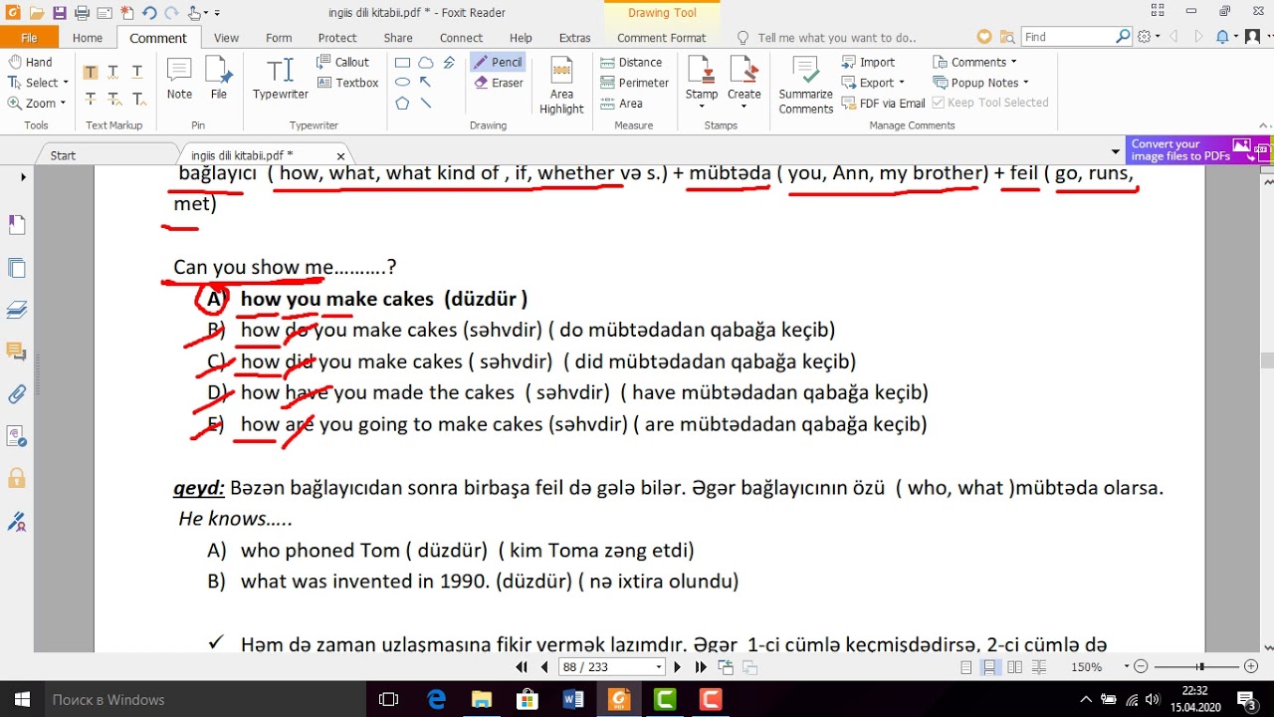Open the page number dropdown

click(658, 667)
